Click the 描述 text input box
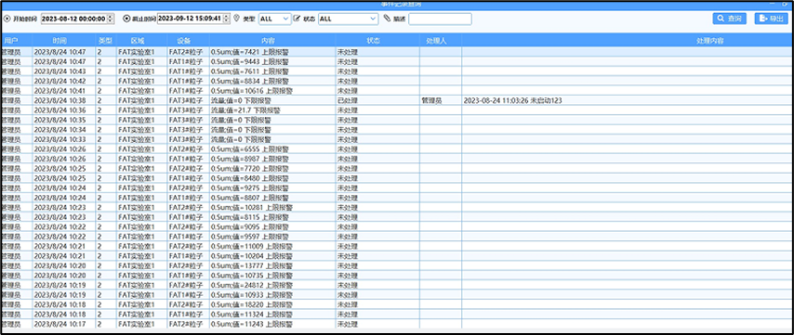 click(x=440, y=19)
